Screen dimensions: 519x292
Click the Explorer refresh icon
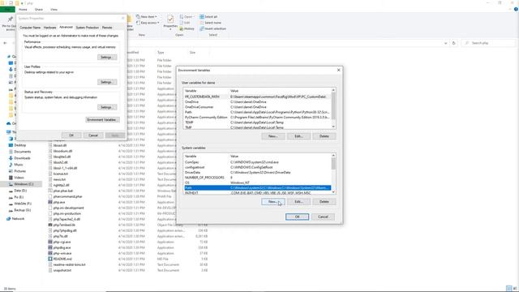[x=454, y=43]
